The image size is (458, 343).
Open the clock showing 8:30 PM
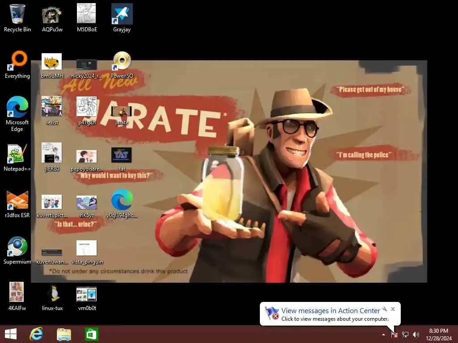438,335
